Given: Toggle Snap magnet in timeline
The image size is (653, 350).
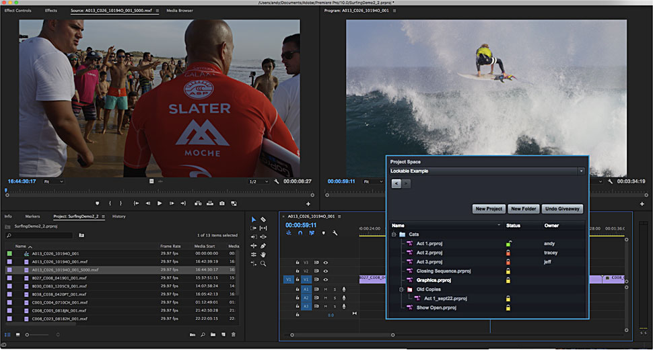Looking at the screenshot, I should click(x=300, y=233).
